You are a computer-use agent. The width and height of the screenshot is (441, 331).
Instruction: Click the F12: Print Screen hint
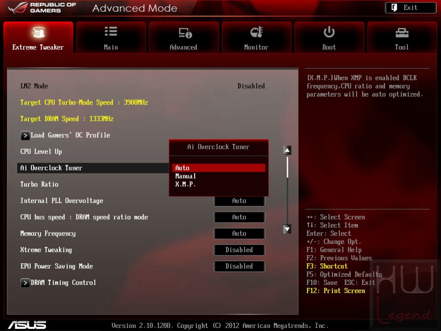click(336, 291)
